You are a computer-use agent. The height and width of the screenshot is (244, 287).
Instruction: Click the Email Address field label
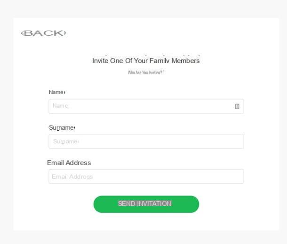69,163
